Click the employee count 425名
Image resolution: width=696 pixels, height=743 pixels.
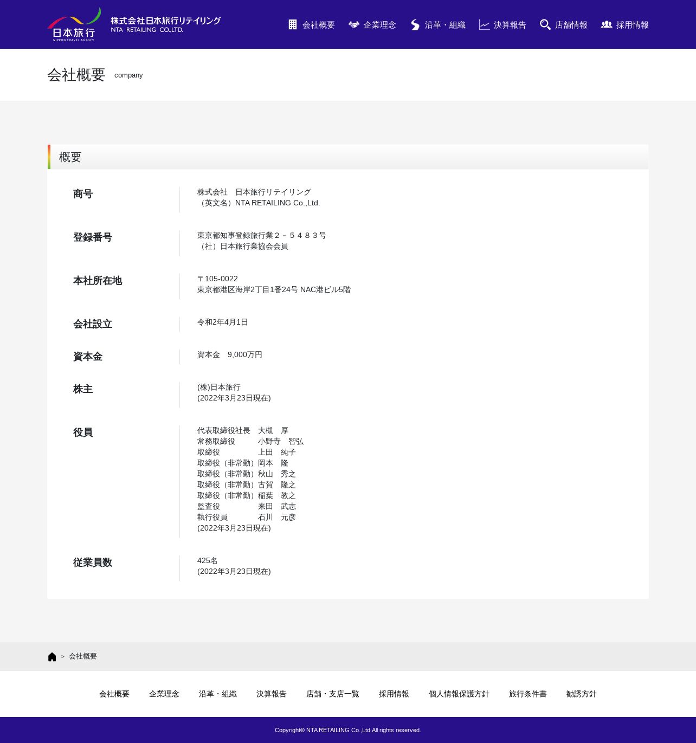click(x=208, y=560)
